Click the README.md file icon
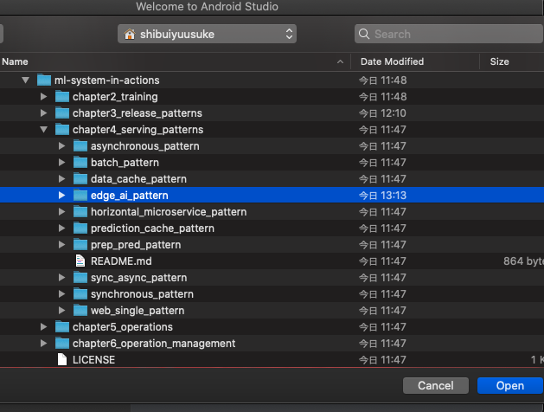The image size is (544, 412). click(x=80, y=261)
